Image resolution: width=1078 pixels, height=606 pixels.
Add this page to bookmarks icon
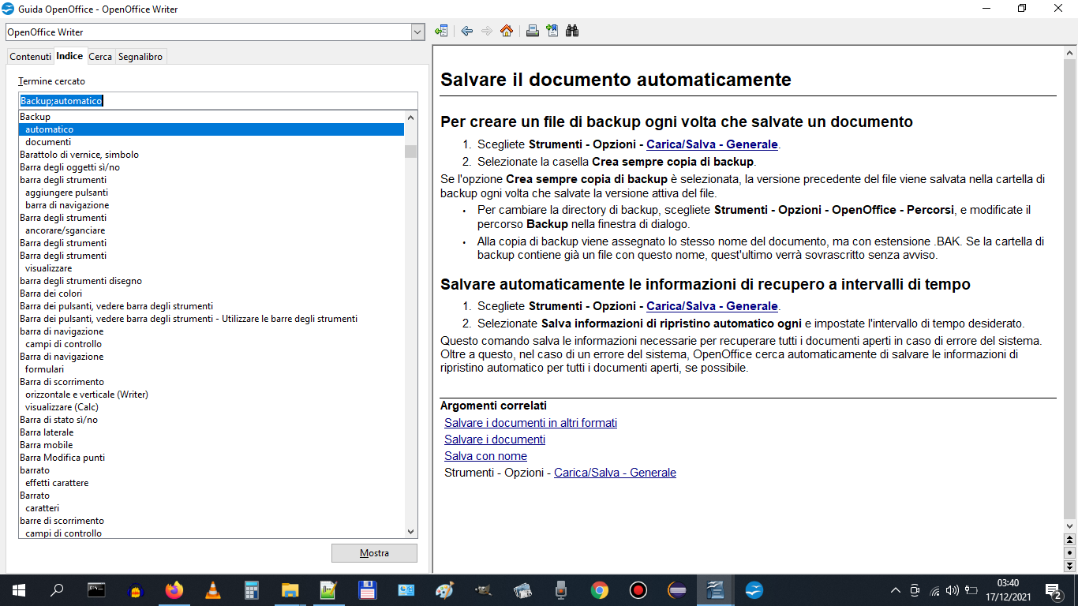pyautogui.click(x=552, y=32)
